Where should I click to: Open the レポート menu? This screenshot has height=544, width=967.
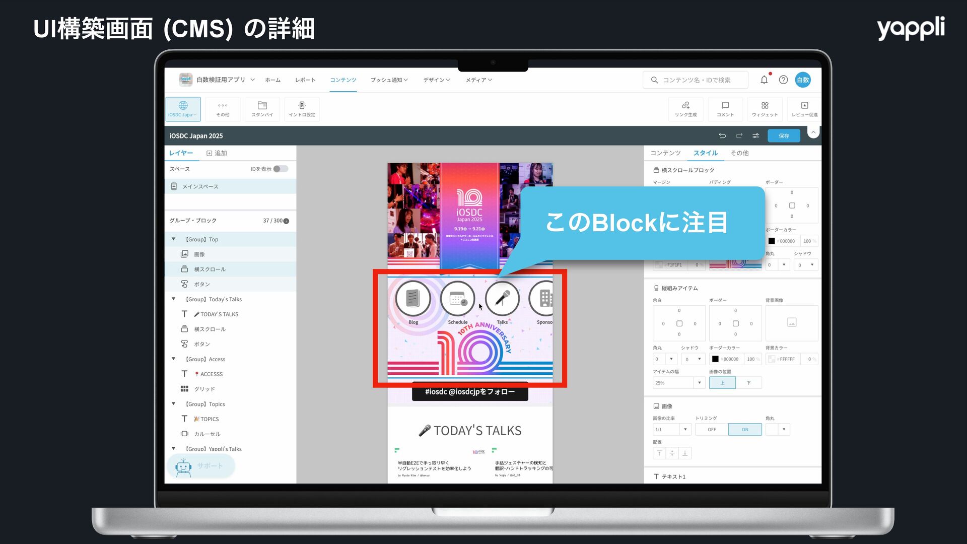tap(305, 80)
